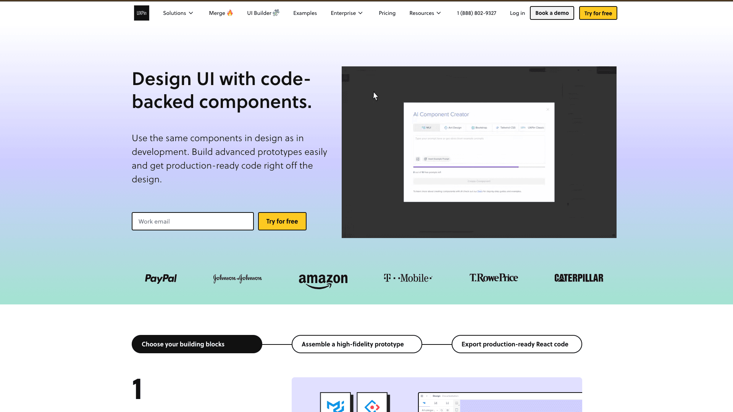733x412 pixels.
Task: Select Assemble a high-fidelity prototype step
Action: point(357,344)
